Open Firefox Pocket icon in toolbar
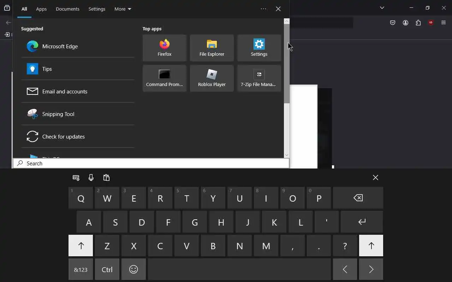Image resolution: width=452 pixels, height=282 pixels. pyautogui.click(x=393, y=23)
